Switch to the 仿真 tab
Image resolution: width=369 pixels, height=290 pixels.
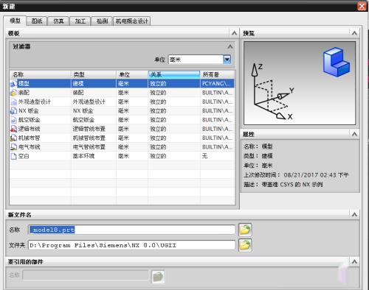click(x=58, y=21)
